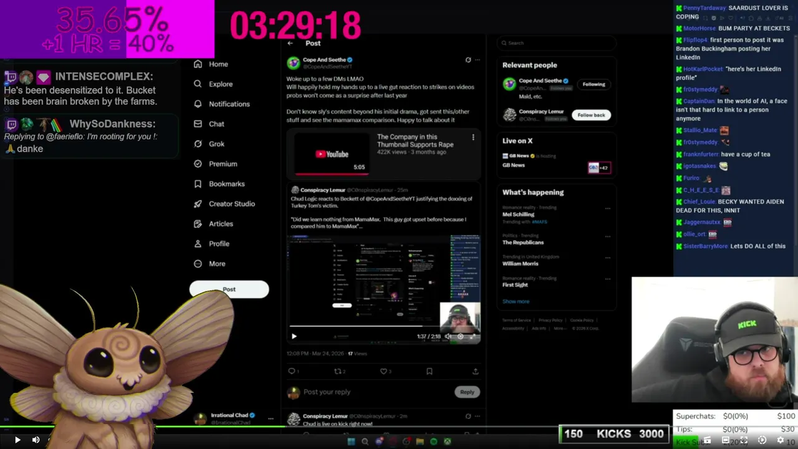Image resolution: width=798 pixels, height=449 pixels.
Task: Open options dots for William Morris trend
Action: [x=608, y=258]
